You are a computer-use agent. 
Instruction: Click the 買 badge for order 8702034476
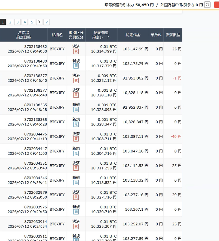[76, 139]
